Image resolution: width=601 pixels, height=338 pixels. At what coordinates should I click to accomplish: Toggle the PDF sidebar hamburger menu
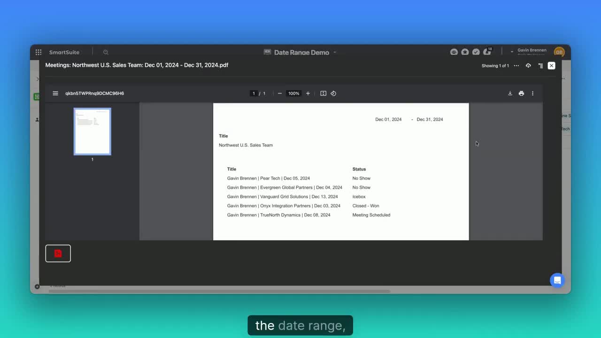[55, 93]
